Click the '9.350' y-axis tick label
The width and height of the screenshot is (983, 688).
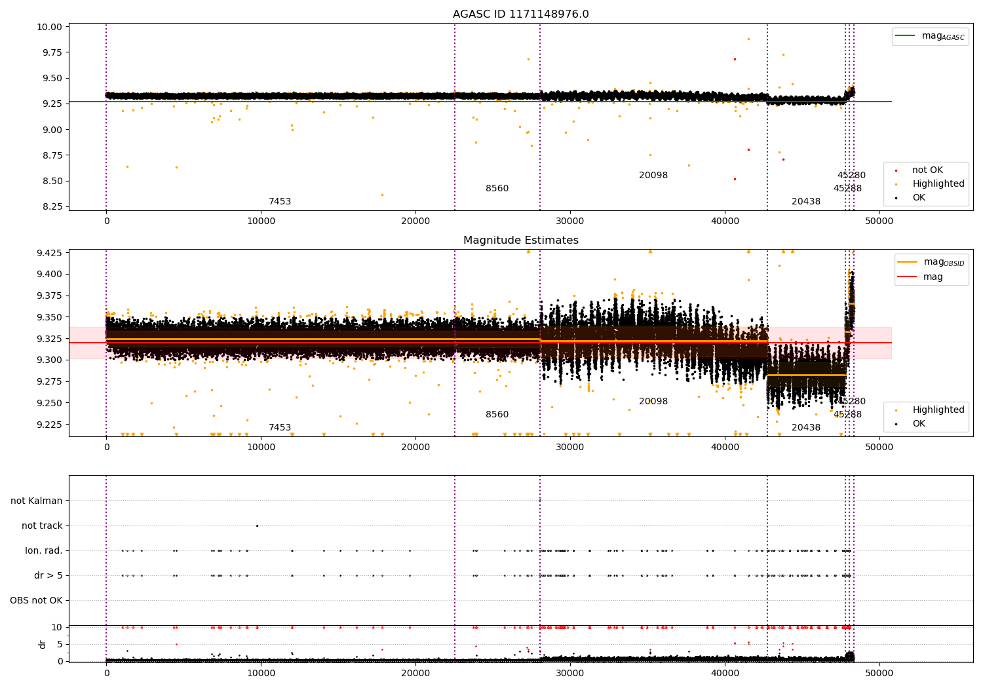(52, 317)
